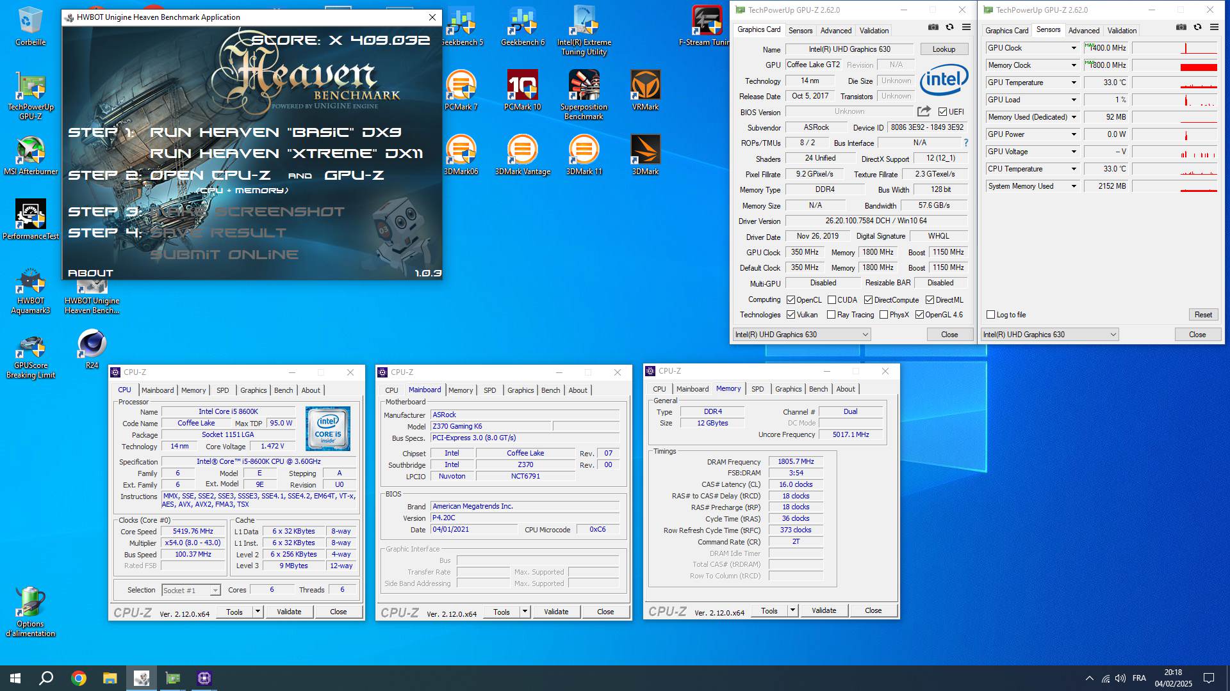Switch to Validation tab in GPU-Z Sensors window
The image size is (1230, 691).
(x=1122, y=31)
